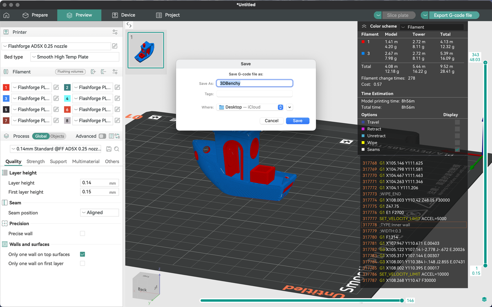Screen dimensions: 492x307
Task: Enable Only one wall on first layer
Action: (82, 264)
